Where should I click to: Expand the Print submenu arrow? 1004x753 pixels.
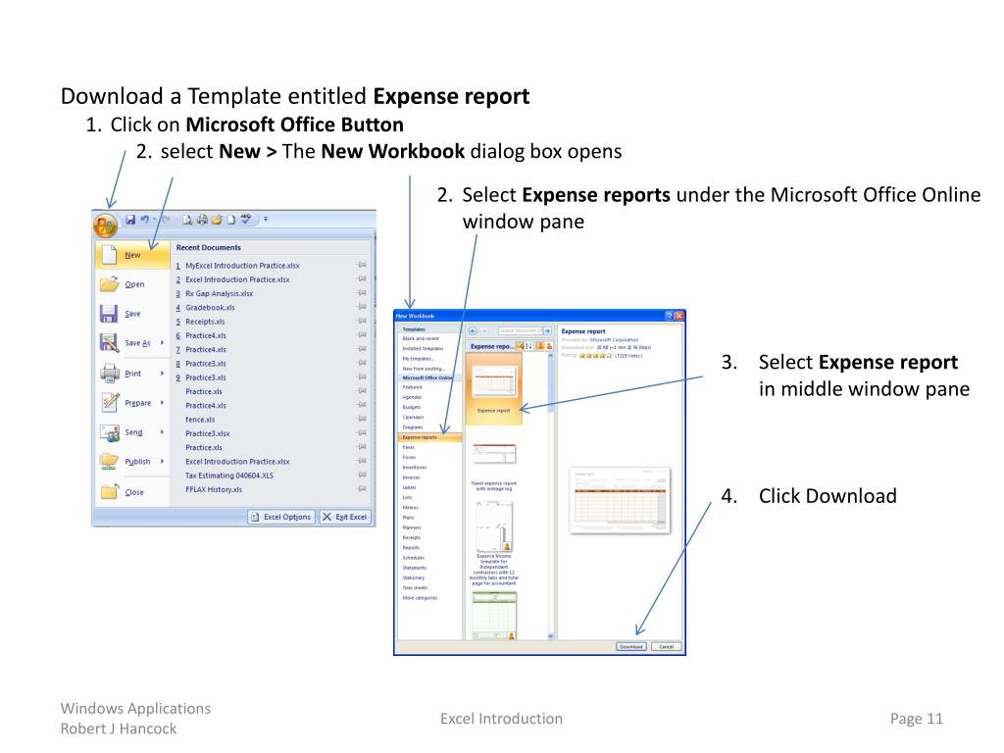pos(162,374)
